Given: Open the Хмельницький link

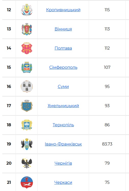Looking at the screenshot, I should point(63,106).
